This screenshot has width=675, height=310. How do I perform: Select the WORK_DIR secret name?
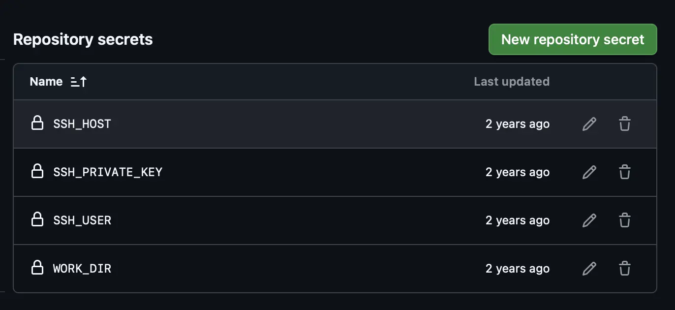tap(82, 269)
